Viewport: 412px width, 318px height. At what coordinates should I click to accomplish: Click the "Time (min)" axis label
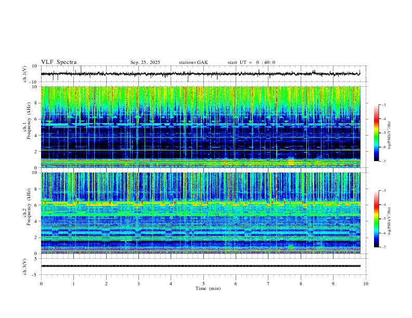pos(208,288)
